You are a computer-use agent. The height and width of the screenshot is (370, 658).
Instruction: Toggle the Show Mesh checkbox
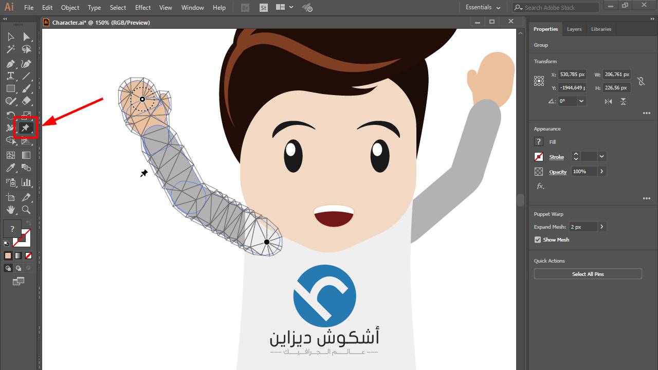[x=538, y=240]
